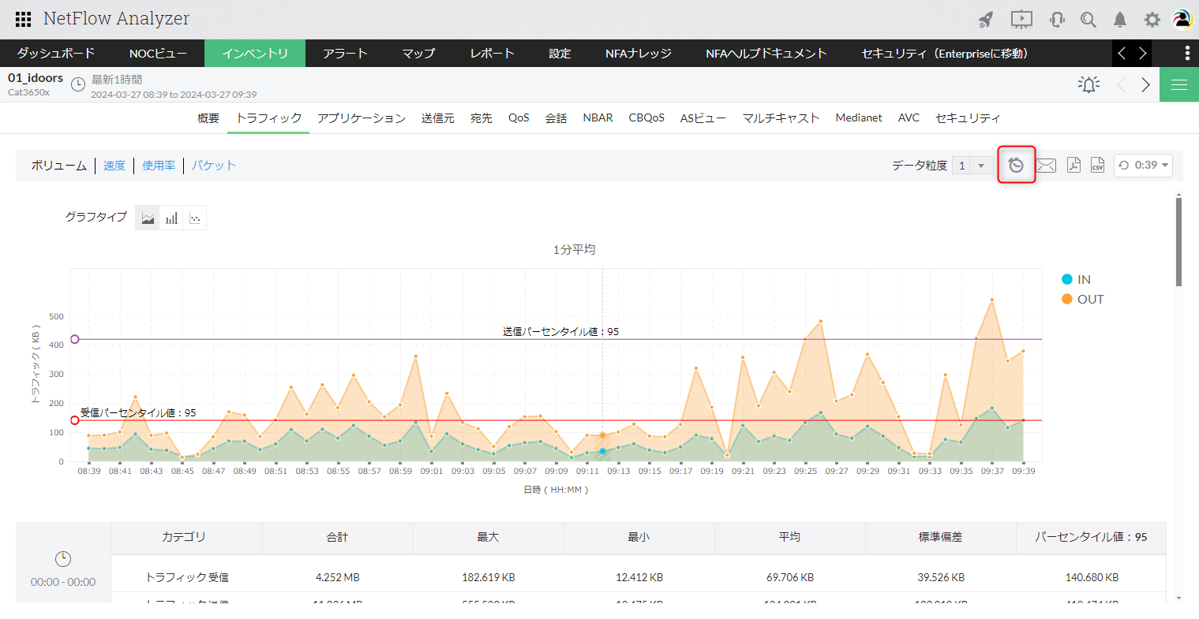Image resolution: width=1199 pixels, height=619 pixels.
Task: Open the データ粒度 dropdown
Action: (x=972, y=166)
